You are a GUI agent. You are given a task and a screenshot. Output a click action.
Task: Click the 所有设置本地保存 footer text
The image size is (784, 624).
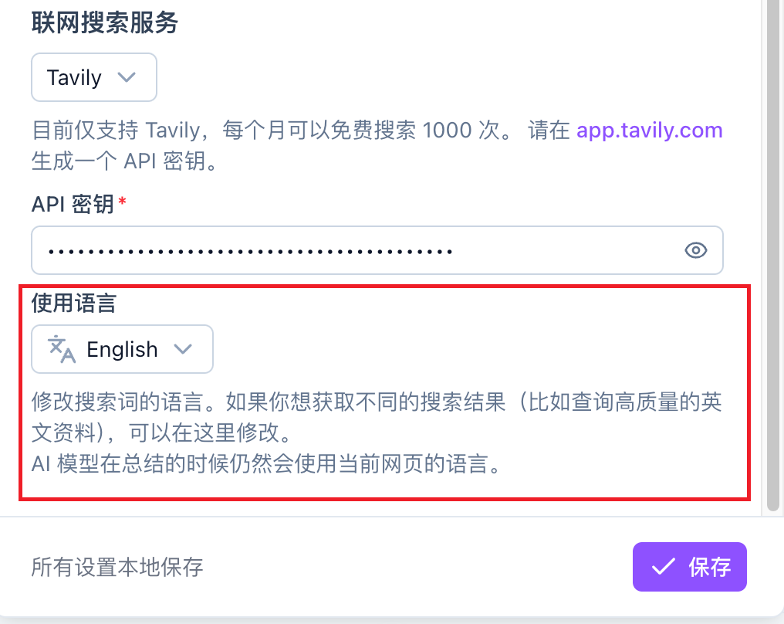[x=117, y=567]
